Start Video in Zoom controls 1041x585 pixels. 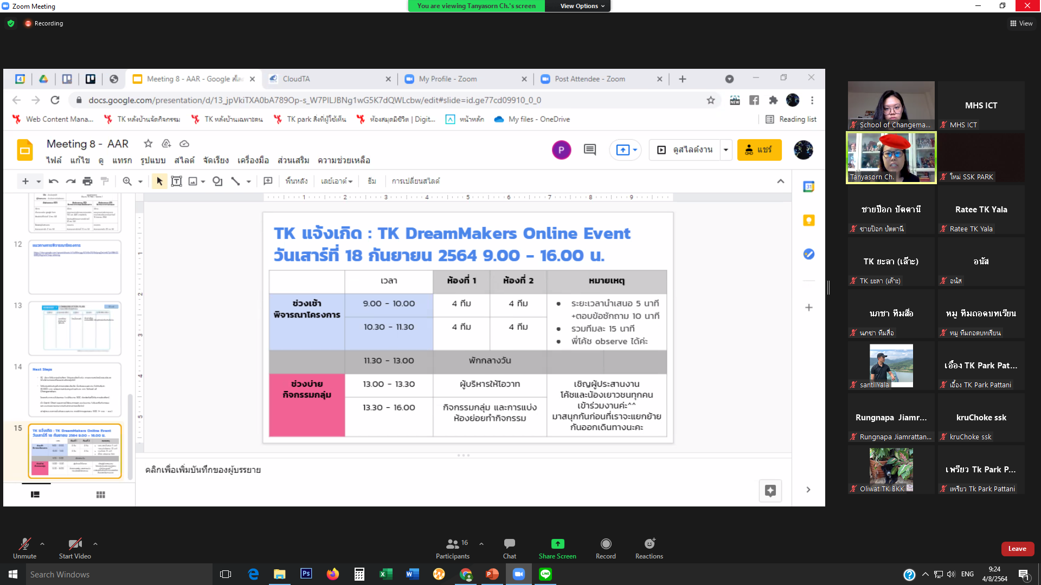coord(75,544)
